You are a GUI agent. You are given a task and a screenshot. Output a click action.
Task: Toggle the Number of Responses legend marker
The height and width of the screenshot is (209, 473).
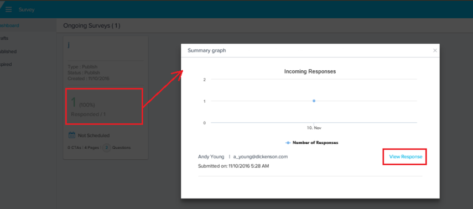[288, 143]
